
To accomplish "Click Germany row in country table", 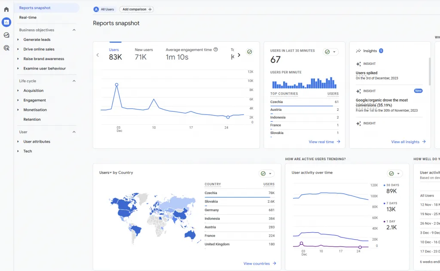I will coord(239,210).
